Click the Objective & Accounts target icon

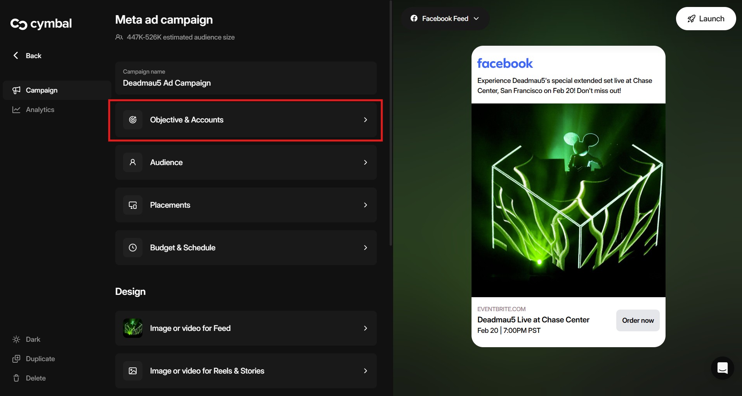133,120
